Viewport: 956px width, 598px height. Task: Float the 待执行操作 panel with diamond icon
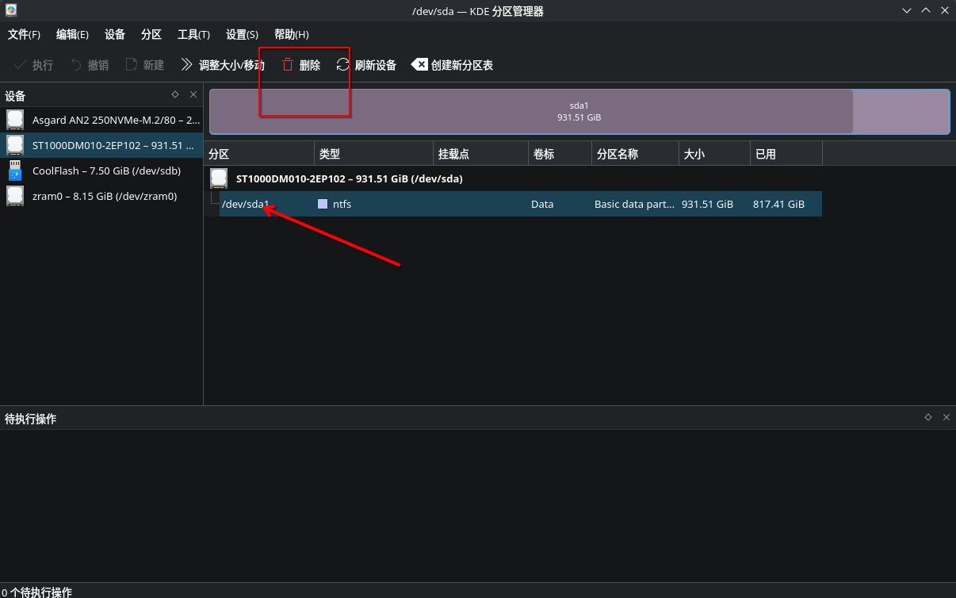928,417
